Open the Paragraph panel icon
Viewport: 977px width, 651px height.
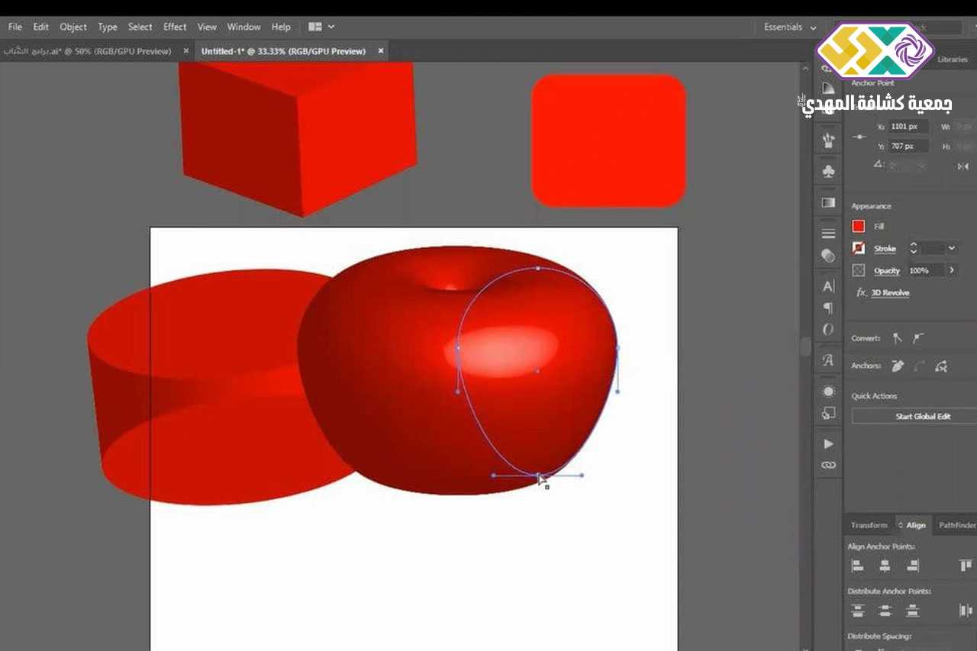tap(828, 308)
